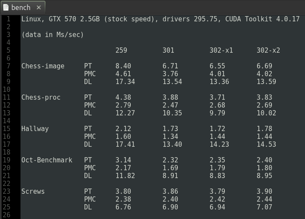Screen dimensions: 305x219
Task: Click the "Screws" row label
Action: (x=33, y=192)
